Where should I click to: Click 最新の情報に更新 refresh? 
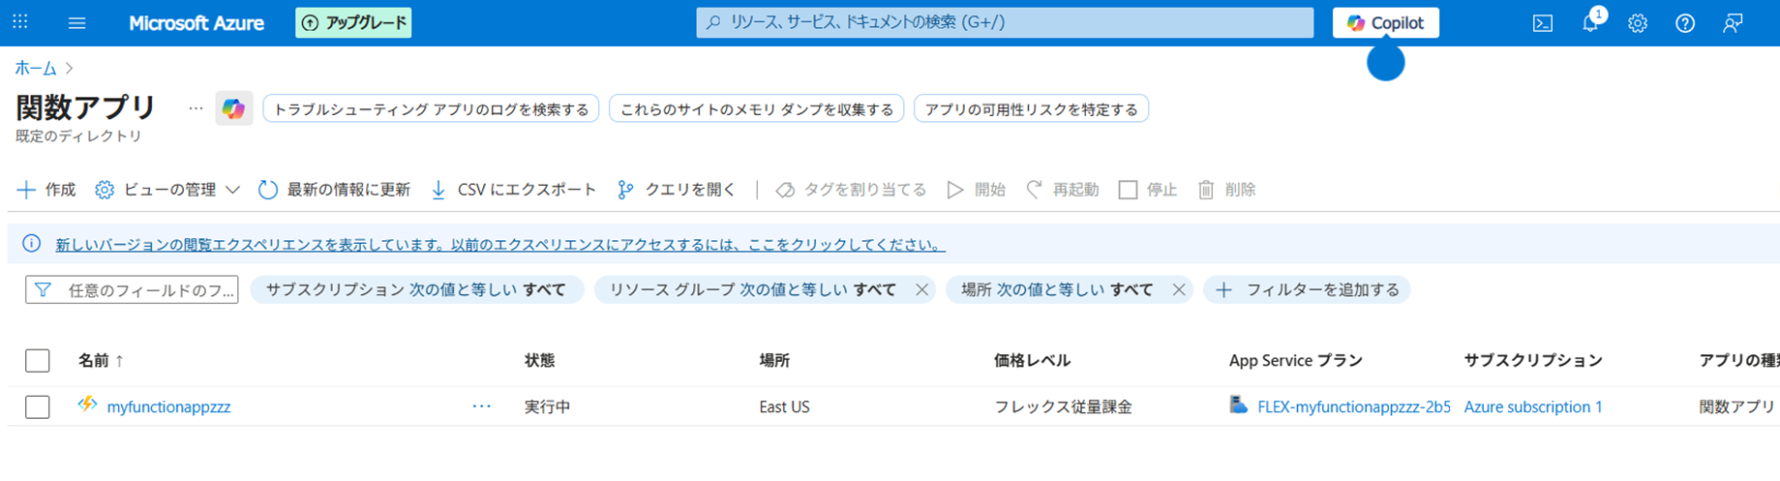(x=334, y=190)
